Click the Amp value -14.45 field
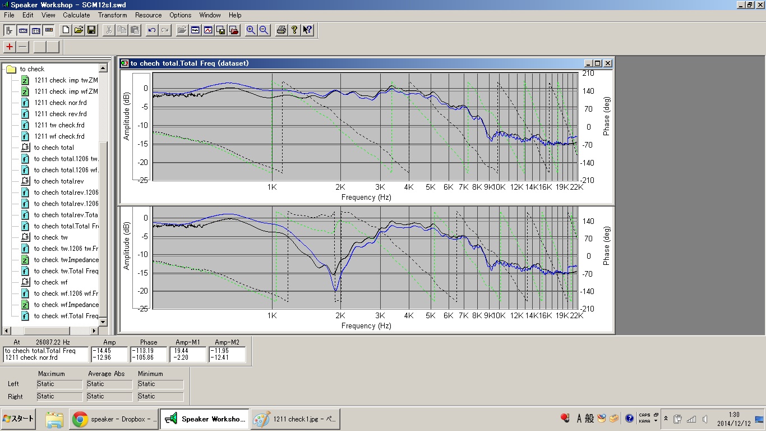Image resolution: width=766 pixels, height=431 pixels. coord(109,354)
